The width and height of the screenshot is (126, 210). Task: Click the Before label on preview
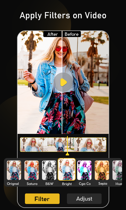[x=72, y=34]
